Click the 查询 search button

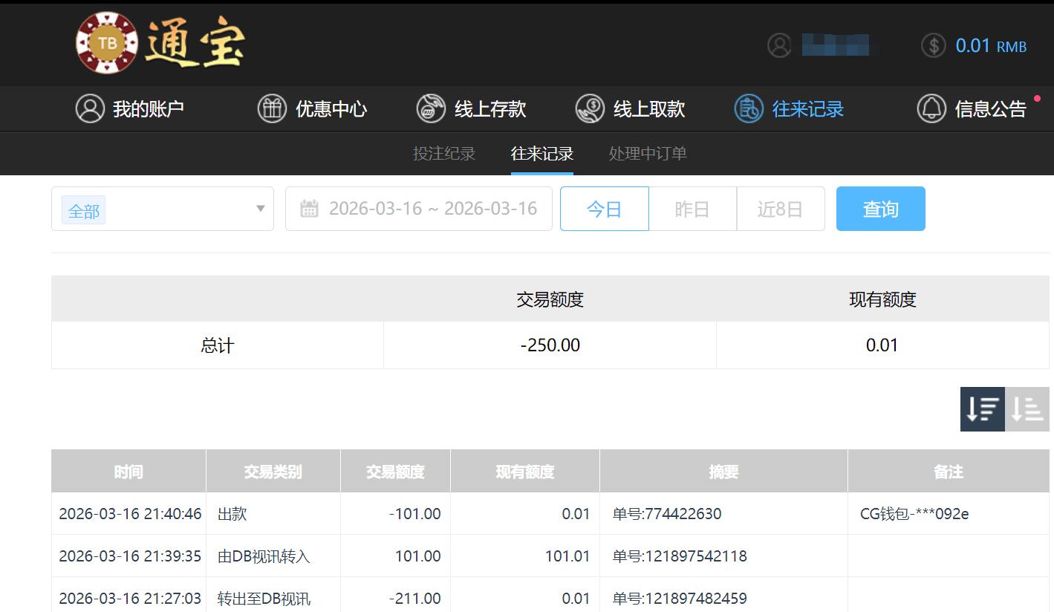point(880,209)
